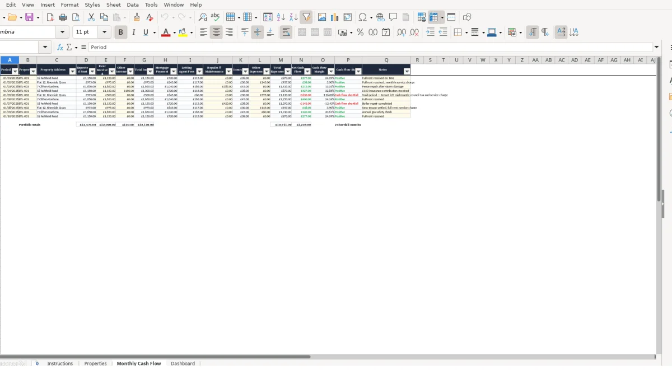
Task: Format as date icon
Action: 386,32
